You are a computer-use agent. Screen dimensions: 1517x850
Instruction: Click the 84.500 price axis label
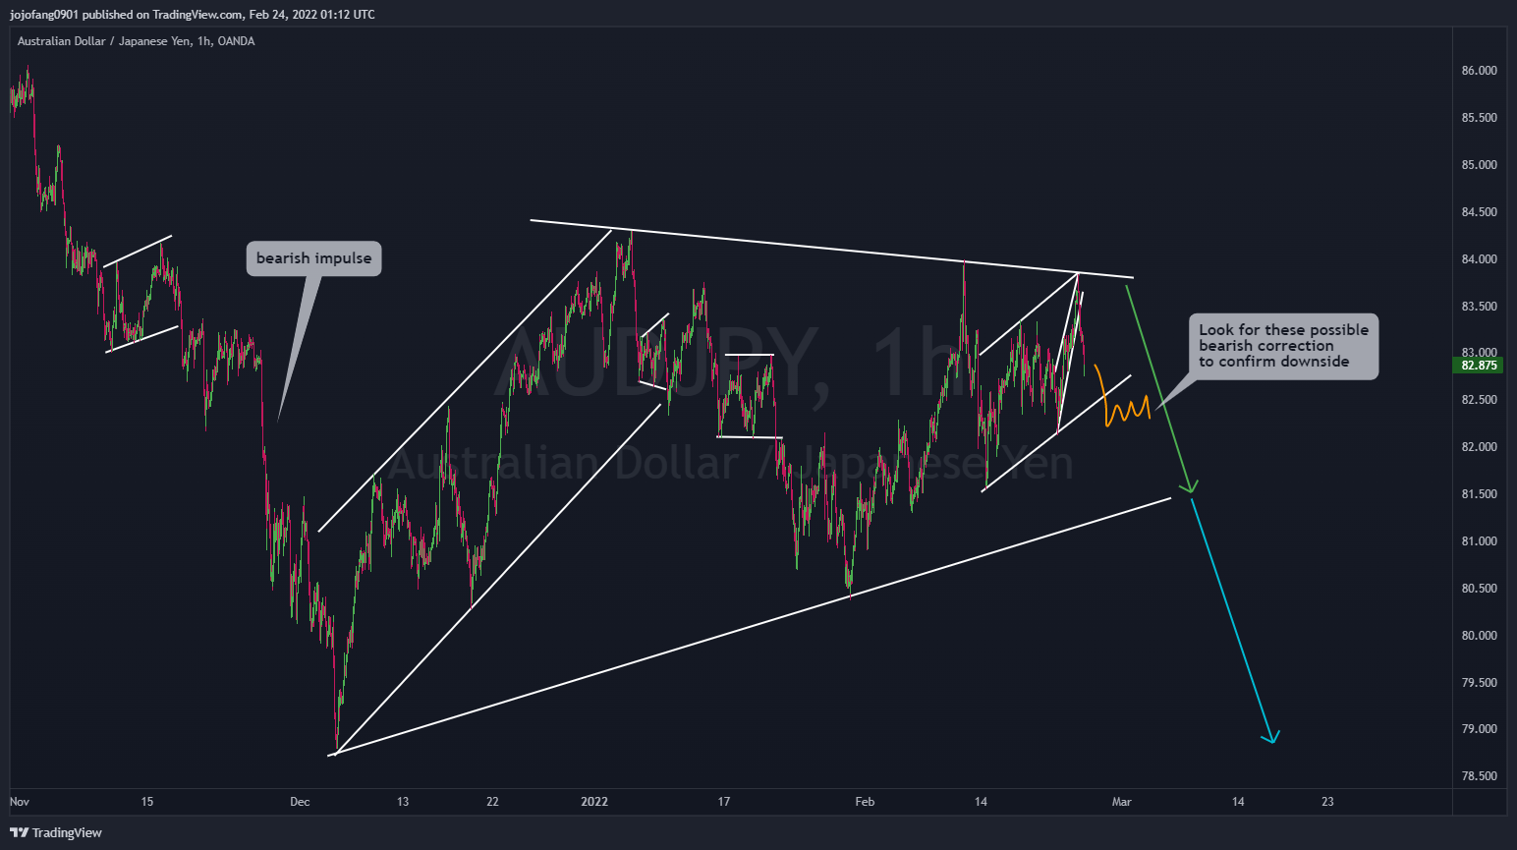pyautogui.click(x=1479, y=212)
